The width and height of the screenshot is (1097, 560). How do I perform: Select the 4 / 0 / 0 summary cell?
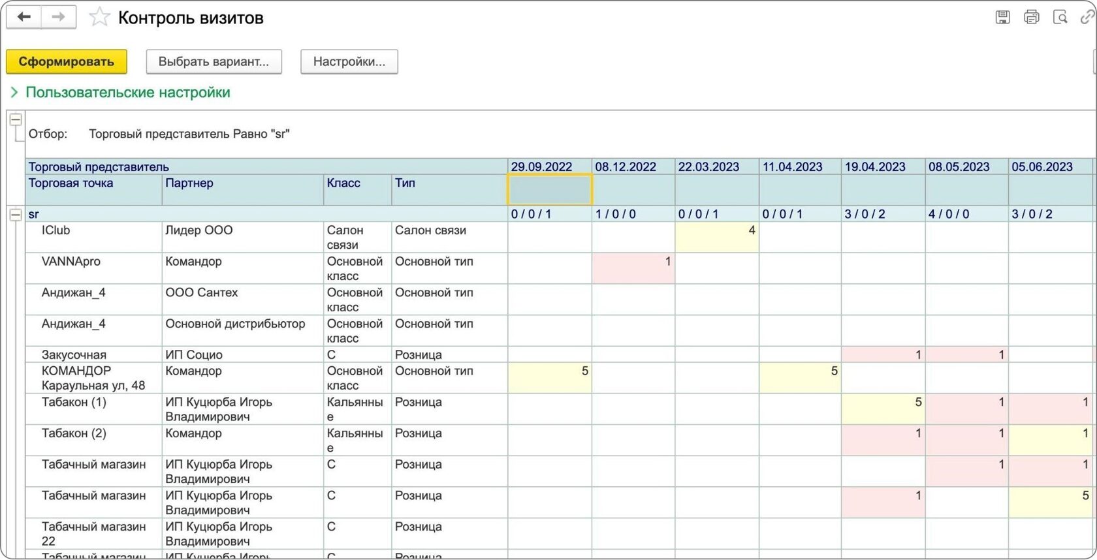(967, 214)
